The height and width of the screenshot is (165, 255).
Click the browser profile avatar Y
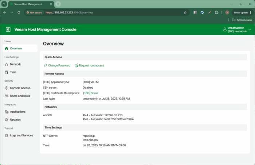(x=227, y=12)
